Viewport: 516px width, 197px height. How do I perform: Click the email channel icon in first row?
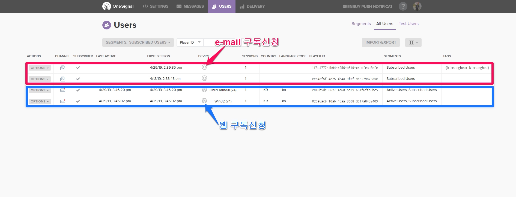(63, 68)
